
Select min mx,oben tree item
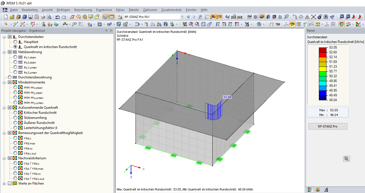(33, 88)
